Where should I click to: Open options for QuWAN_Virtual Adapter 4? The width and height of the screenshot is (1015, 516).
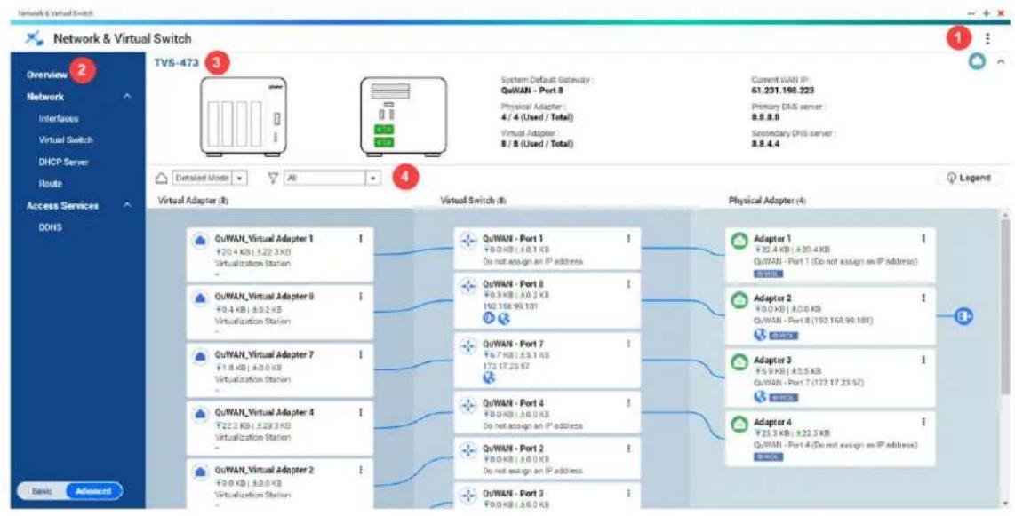(360, 412)
